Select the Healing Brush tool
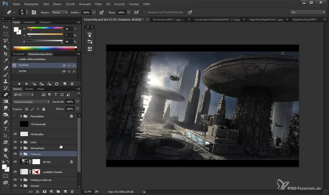Viewport: 329px width, 195px height. click(x=5, y=68)
